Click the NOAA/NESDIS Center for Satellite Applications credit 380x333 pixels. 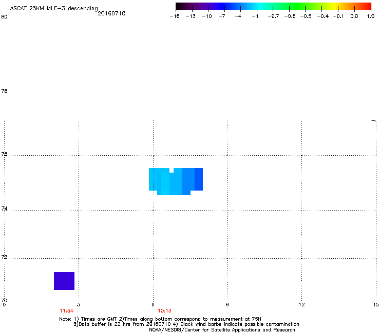coord(222,330)
